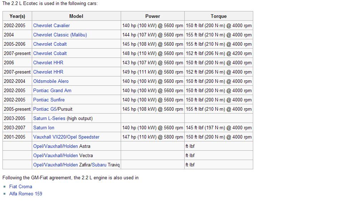
Task: Click the Chevrolet Classic (Malibu) link
Action: (60, 35)
